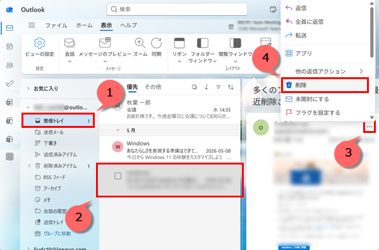Expand the 削除済みアイテム folder
Image resolution: width=379 pixels, height=250 pixels.
tap(29, 166)
